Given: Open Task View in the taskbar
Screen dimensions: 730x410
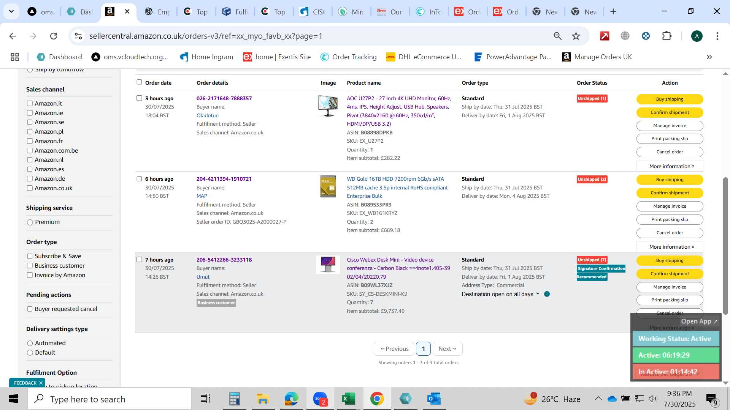Looking at the screenshot, I should click(x=205, y=399).
